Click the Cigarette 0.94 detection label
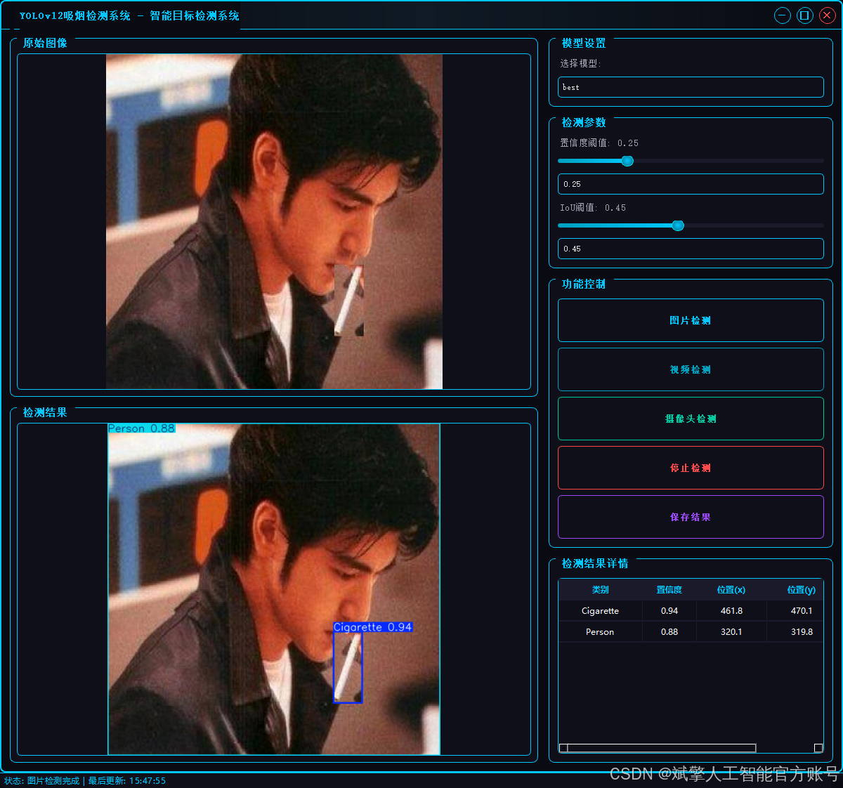This screenshot has height=788, width=843. point(372,627)
